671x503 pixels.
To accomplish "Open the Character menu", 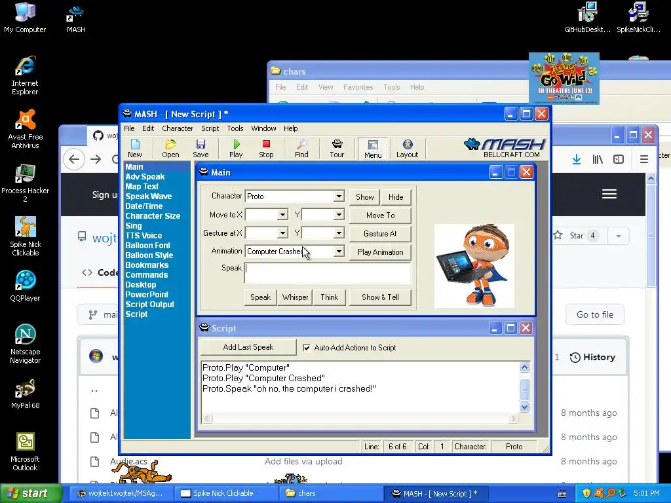I will click(178, 128).
